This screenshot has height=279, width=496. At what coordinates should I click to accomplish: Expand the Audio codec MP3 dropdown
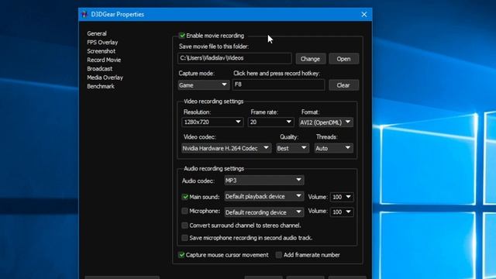pos(263,181)
